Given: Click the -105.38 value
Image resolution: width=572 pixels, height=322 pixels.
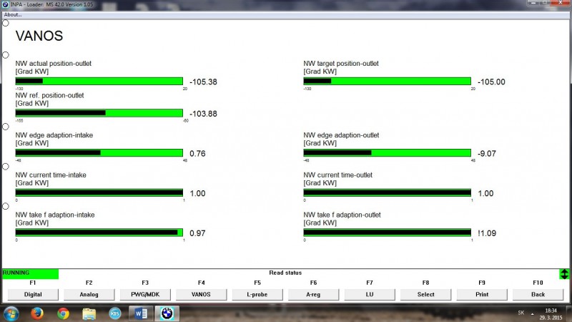Looking at the screenshot, I should click(203, 82).
